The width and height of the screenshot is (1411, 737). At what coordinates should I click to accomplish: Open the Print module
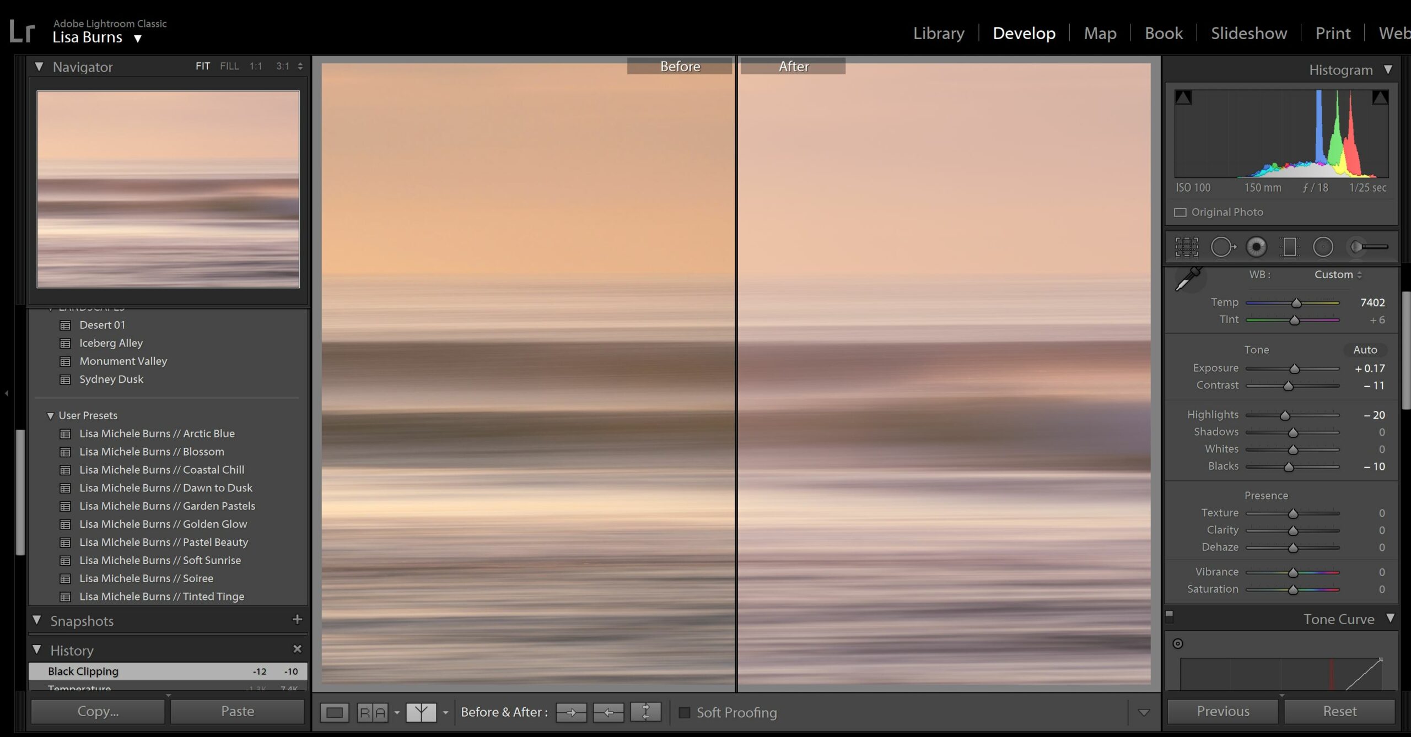(x=1333, y=33)
